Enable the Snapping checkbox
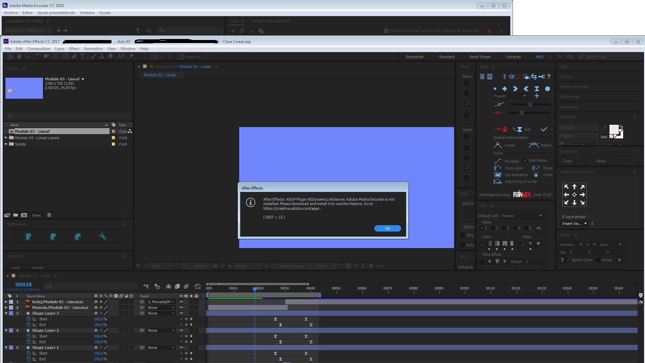 pos(181,57)
